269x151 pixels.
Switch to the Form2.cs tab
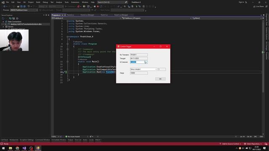pos(71,15)
